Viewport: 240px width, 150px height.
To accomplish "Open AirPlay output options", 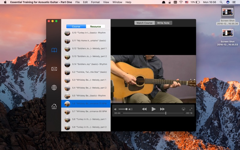I will (x=183, y=109).
